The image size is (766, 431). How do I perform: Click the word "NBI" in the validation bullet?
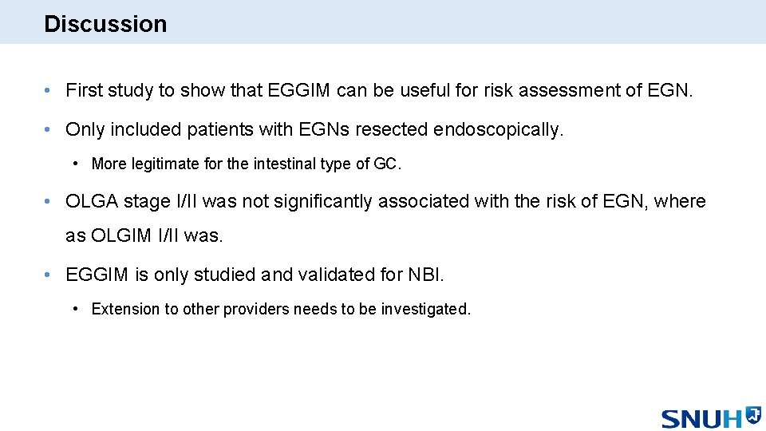pos(424,275)
